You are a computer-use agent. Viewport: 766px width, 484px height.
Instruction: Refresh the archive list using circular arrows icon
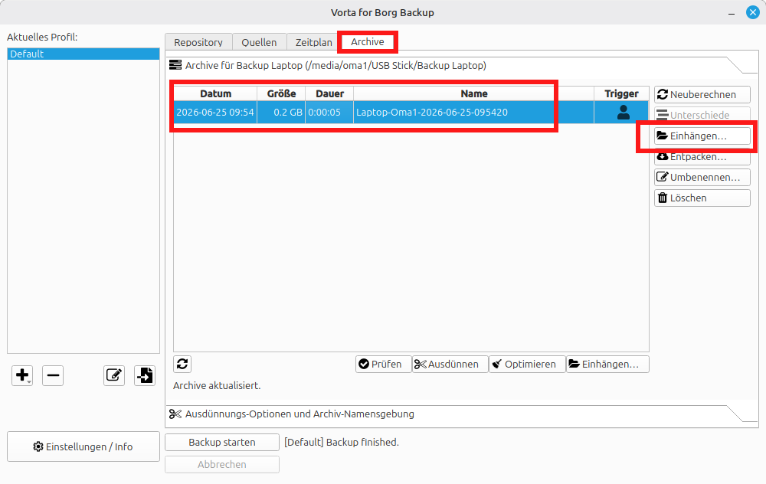182,364
